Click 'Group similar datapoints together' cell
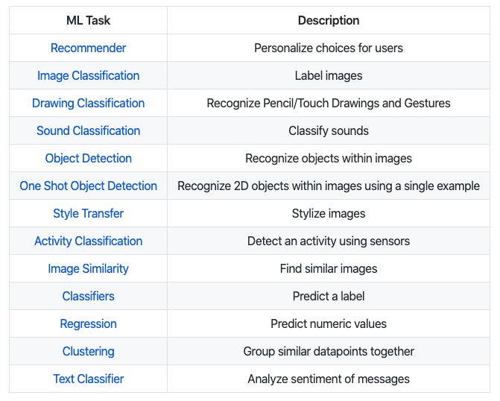This screenshot has width=500, height=401. (329, 352)
